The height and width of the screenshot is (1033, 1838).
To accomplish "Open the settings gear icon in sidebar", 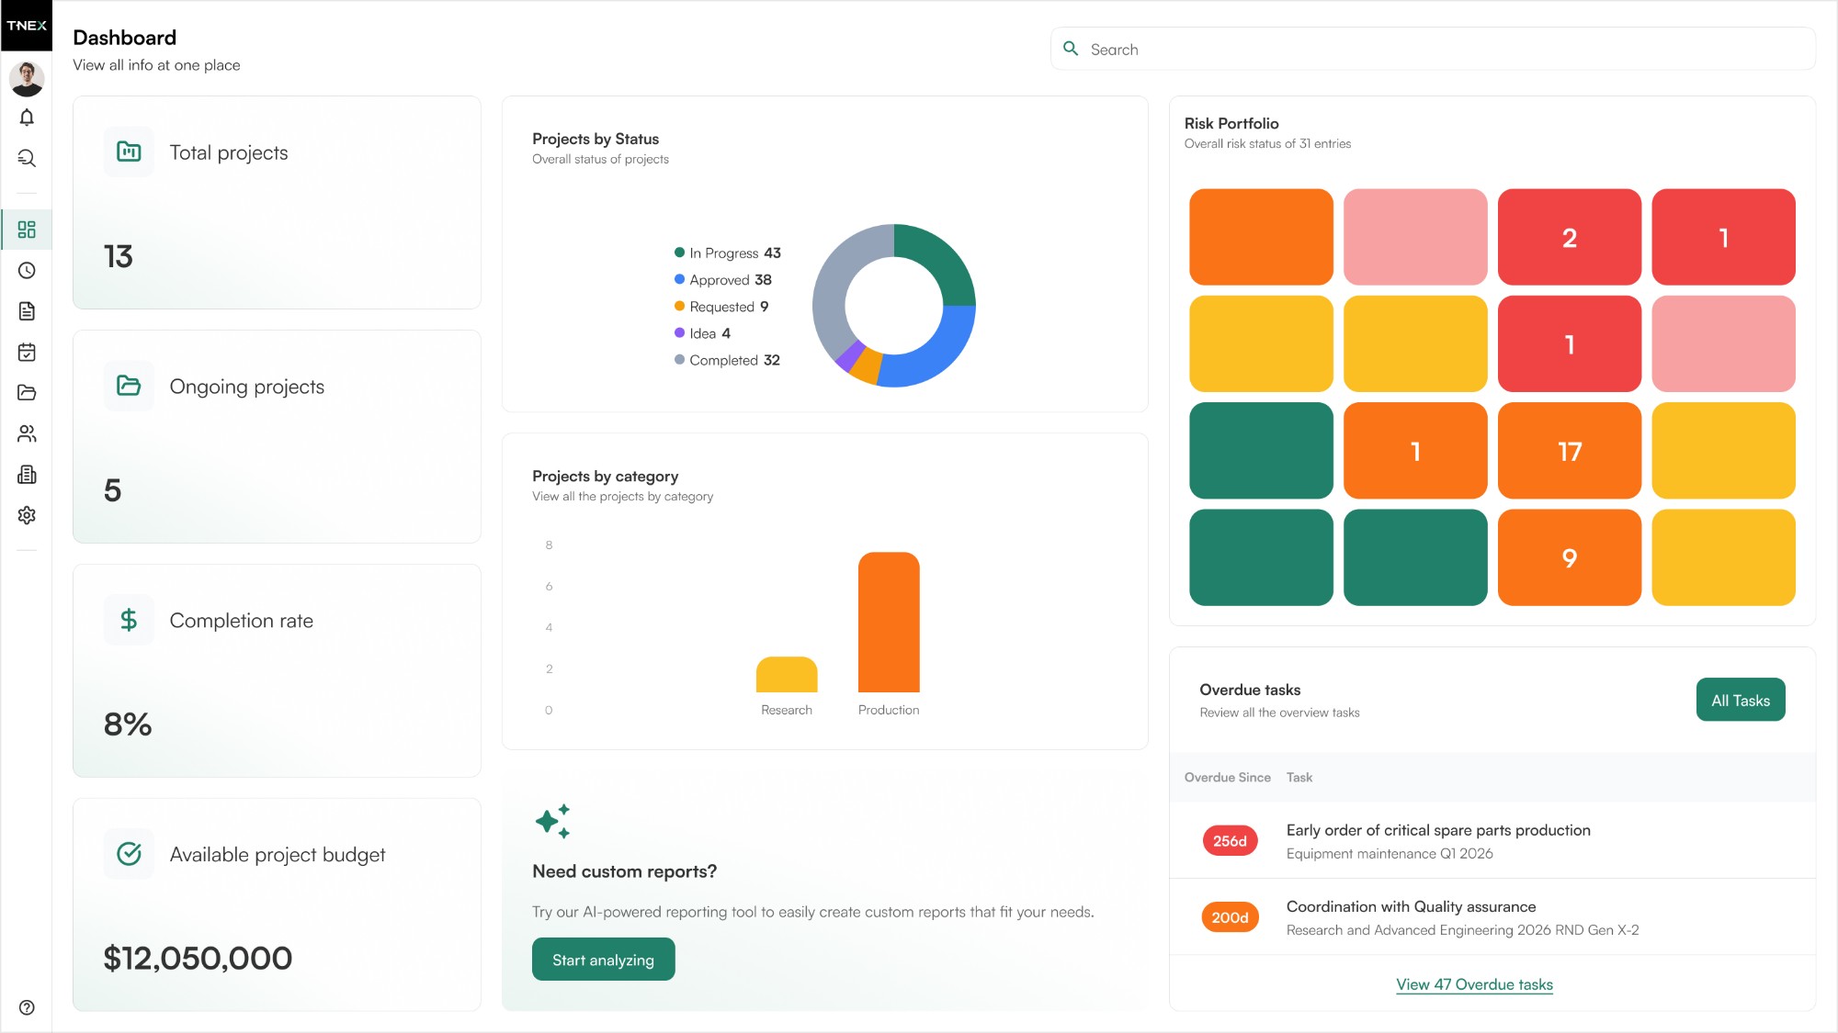I will 27,515.
